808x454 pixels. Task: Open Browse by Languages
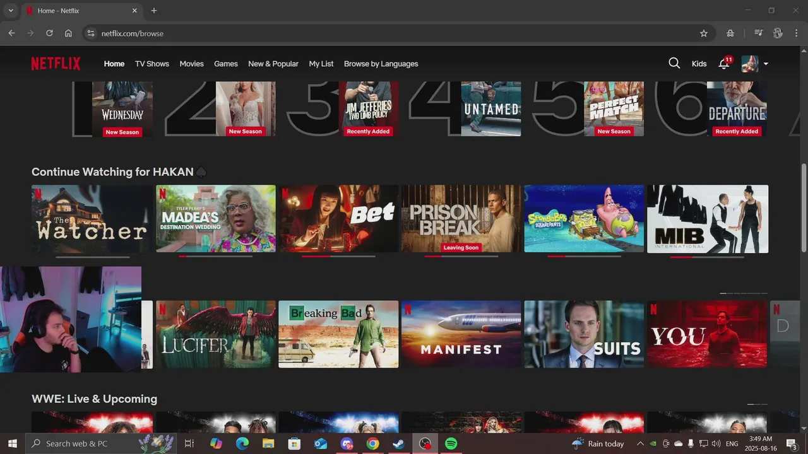[x=381, y=64]
